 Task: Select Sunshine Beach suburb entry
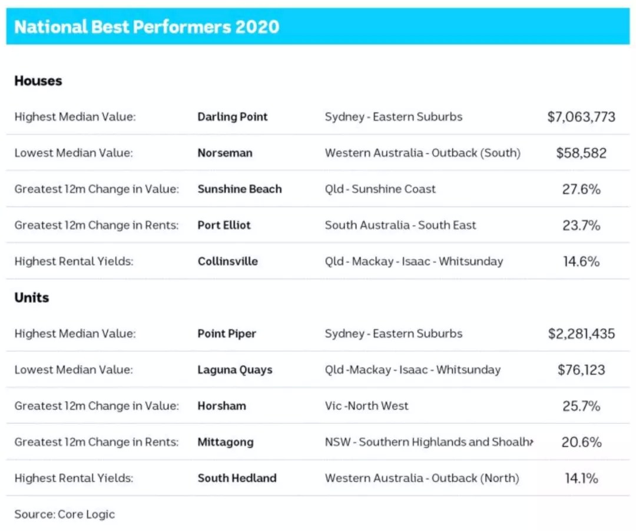pyautogui.click(x=239, y=189)
